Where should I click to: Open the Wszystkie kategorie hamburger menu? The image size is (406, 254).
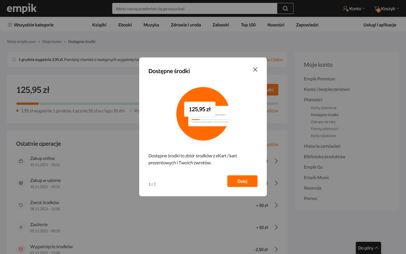tap(10, 25)
